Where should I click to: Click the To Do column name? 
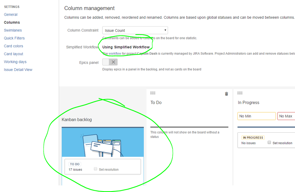pos(156,102)
